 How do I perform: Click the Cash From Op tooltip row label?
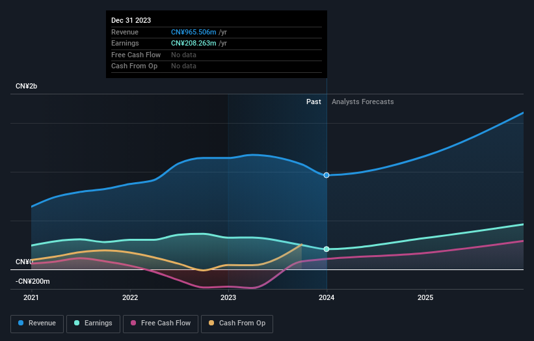click(134, 66)
